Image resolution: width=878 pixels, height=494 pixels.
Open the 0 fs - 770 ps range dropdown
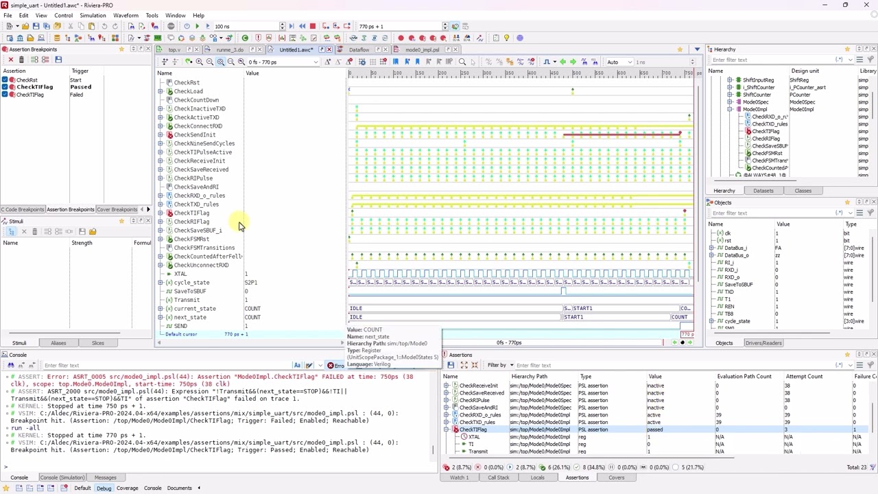(x=283, y=62)
